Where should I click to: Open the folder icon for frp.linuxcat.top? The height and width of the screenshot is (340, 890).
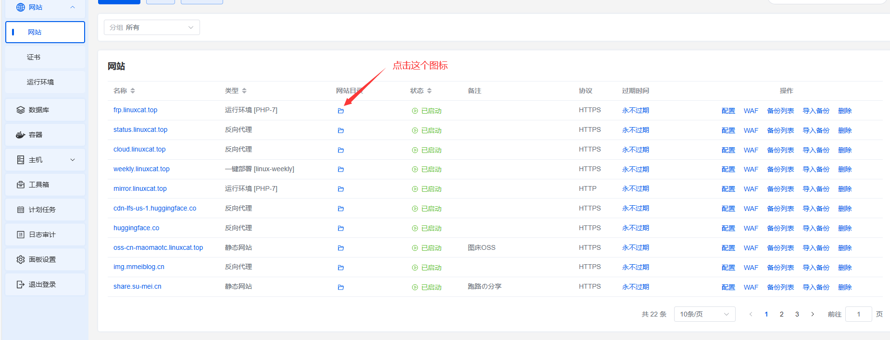click(x=341, y=111)
